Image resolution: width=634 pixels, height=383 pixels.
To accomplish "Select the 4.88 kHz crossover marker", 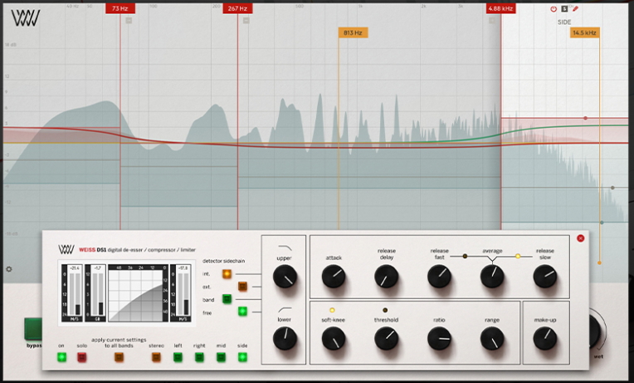I will pyautogui.click(x=500, y=8).
